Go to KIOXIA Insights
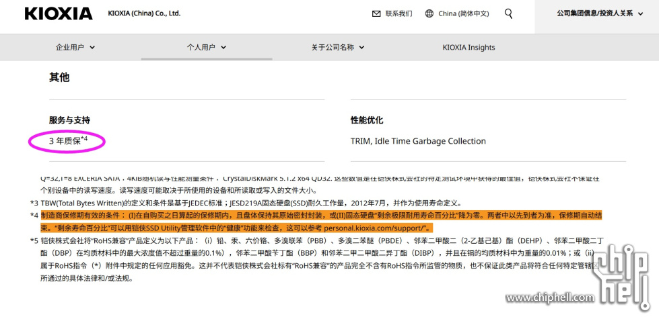The image size is (659, 321). point(469,48)
